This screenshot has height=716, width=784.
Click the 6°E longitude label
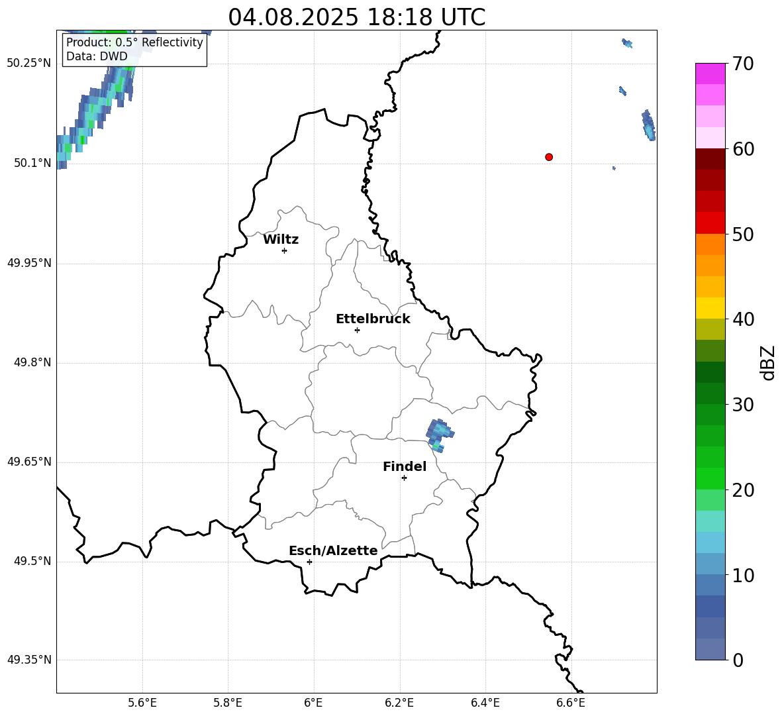(313, 703)
